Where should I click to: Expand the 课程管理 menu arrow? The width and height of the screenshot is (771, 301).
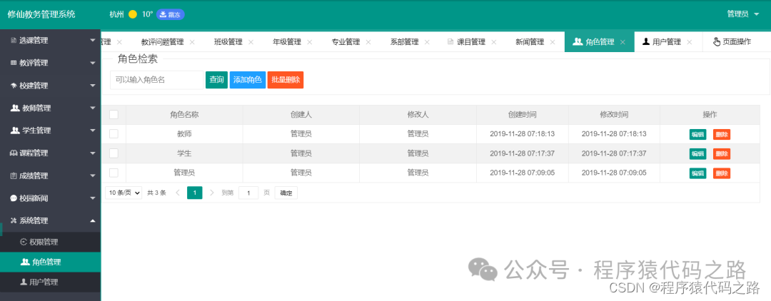[93, 153]
